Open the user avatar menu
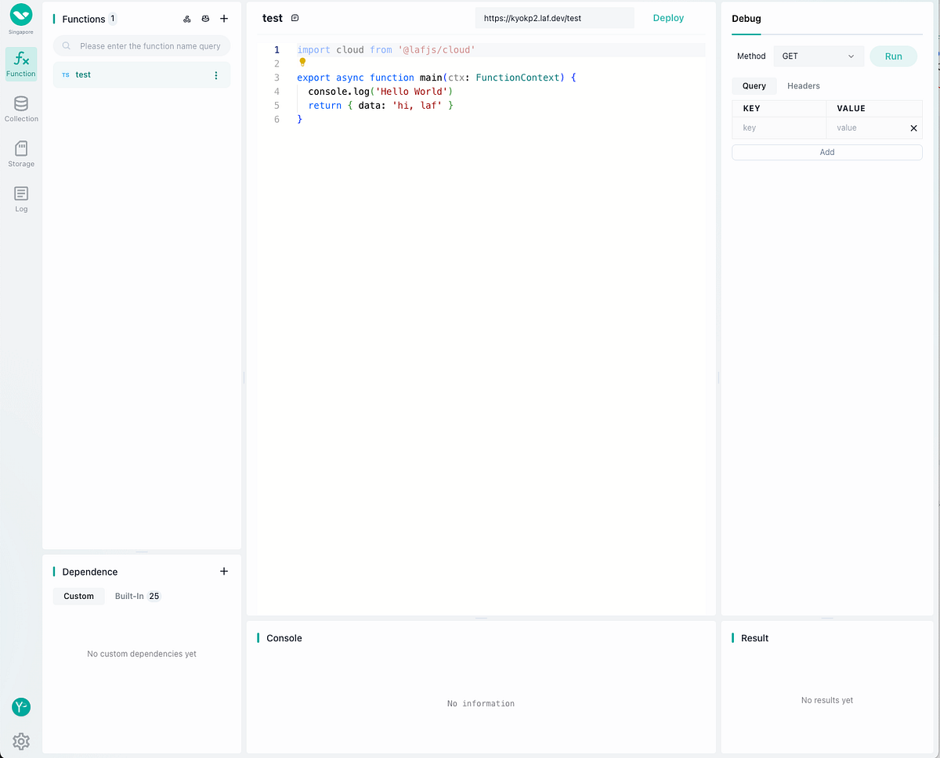The width and height of the screenshot is (940, 758). [20, 706]
